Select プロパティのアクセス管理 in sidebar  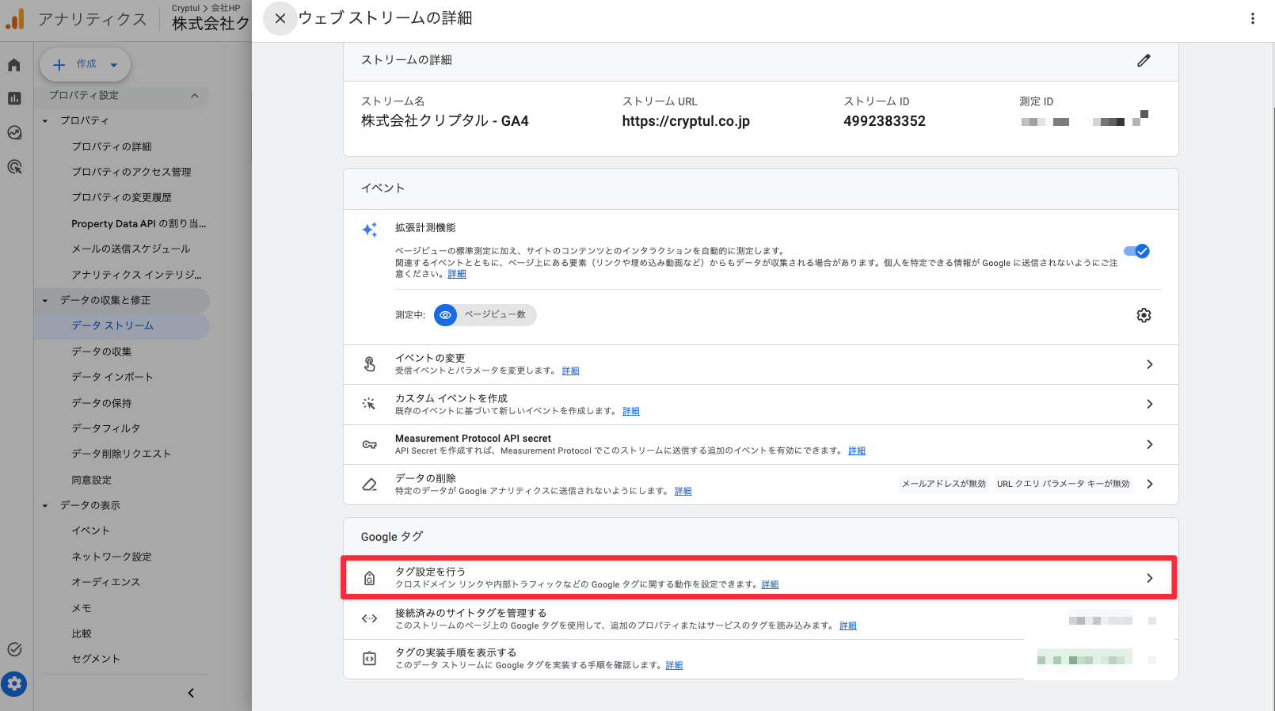pos(131,172)
